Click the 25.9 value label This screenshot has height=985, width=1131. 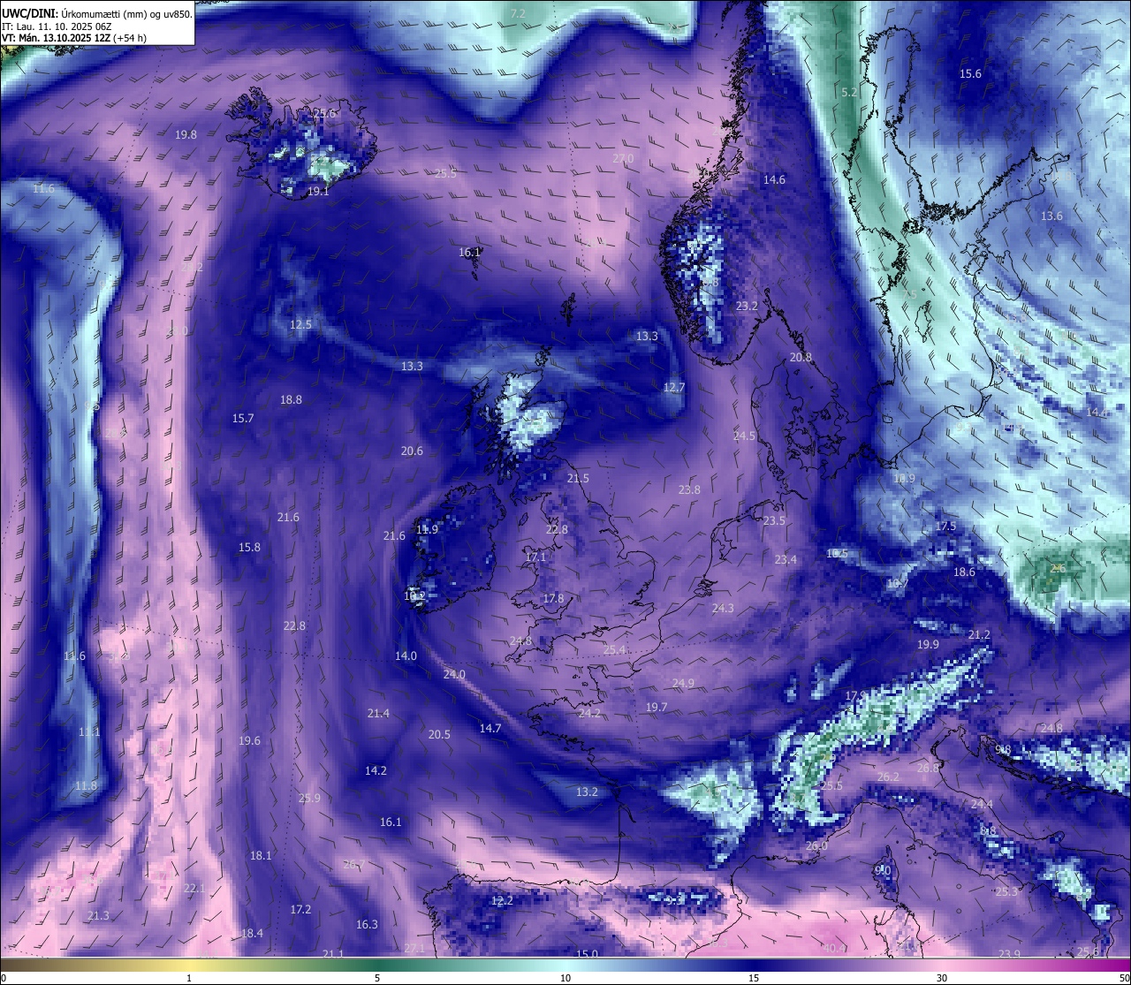[309, 798]
